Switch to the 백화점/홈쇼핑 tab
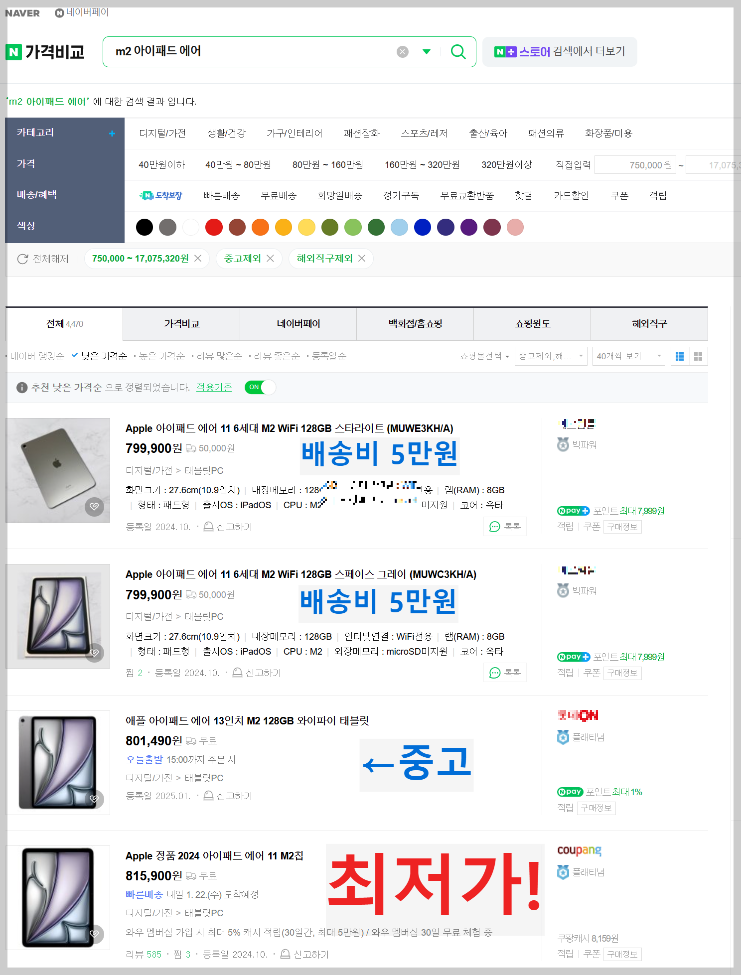741x975 pixels. [415, 324]
